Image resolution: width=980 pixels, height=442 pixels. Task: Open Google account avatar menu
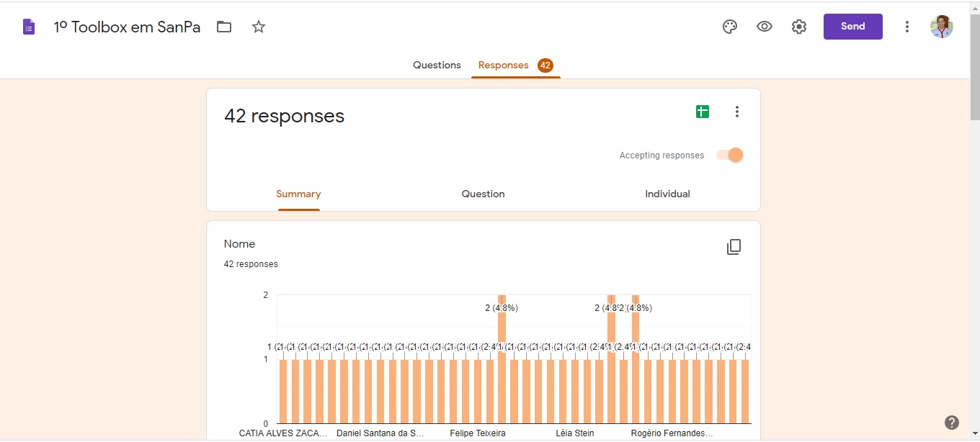click(942, 27)
